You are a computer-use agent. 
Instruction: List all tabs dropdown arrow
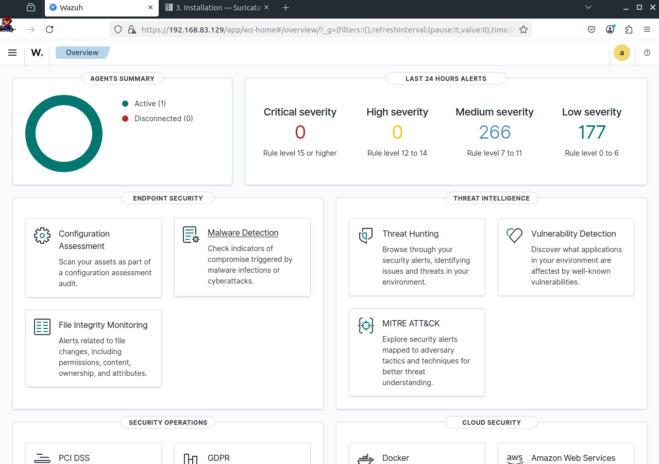[x=588, y=7]
